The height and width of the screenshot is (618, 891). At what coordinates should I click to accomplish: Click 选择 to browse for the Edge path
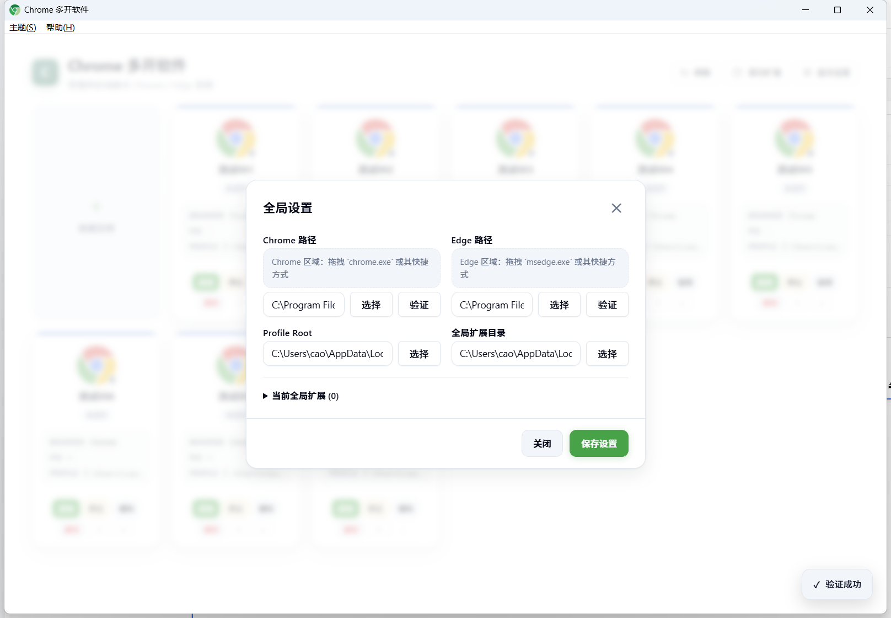pyautogui.click(x=559, y=304)
